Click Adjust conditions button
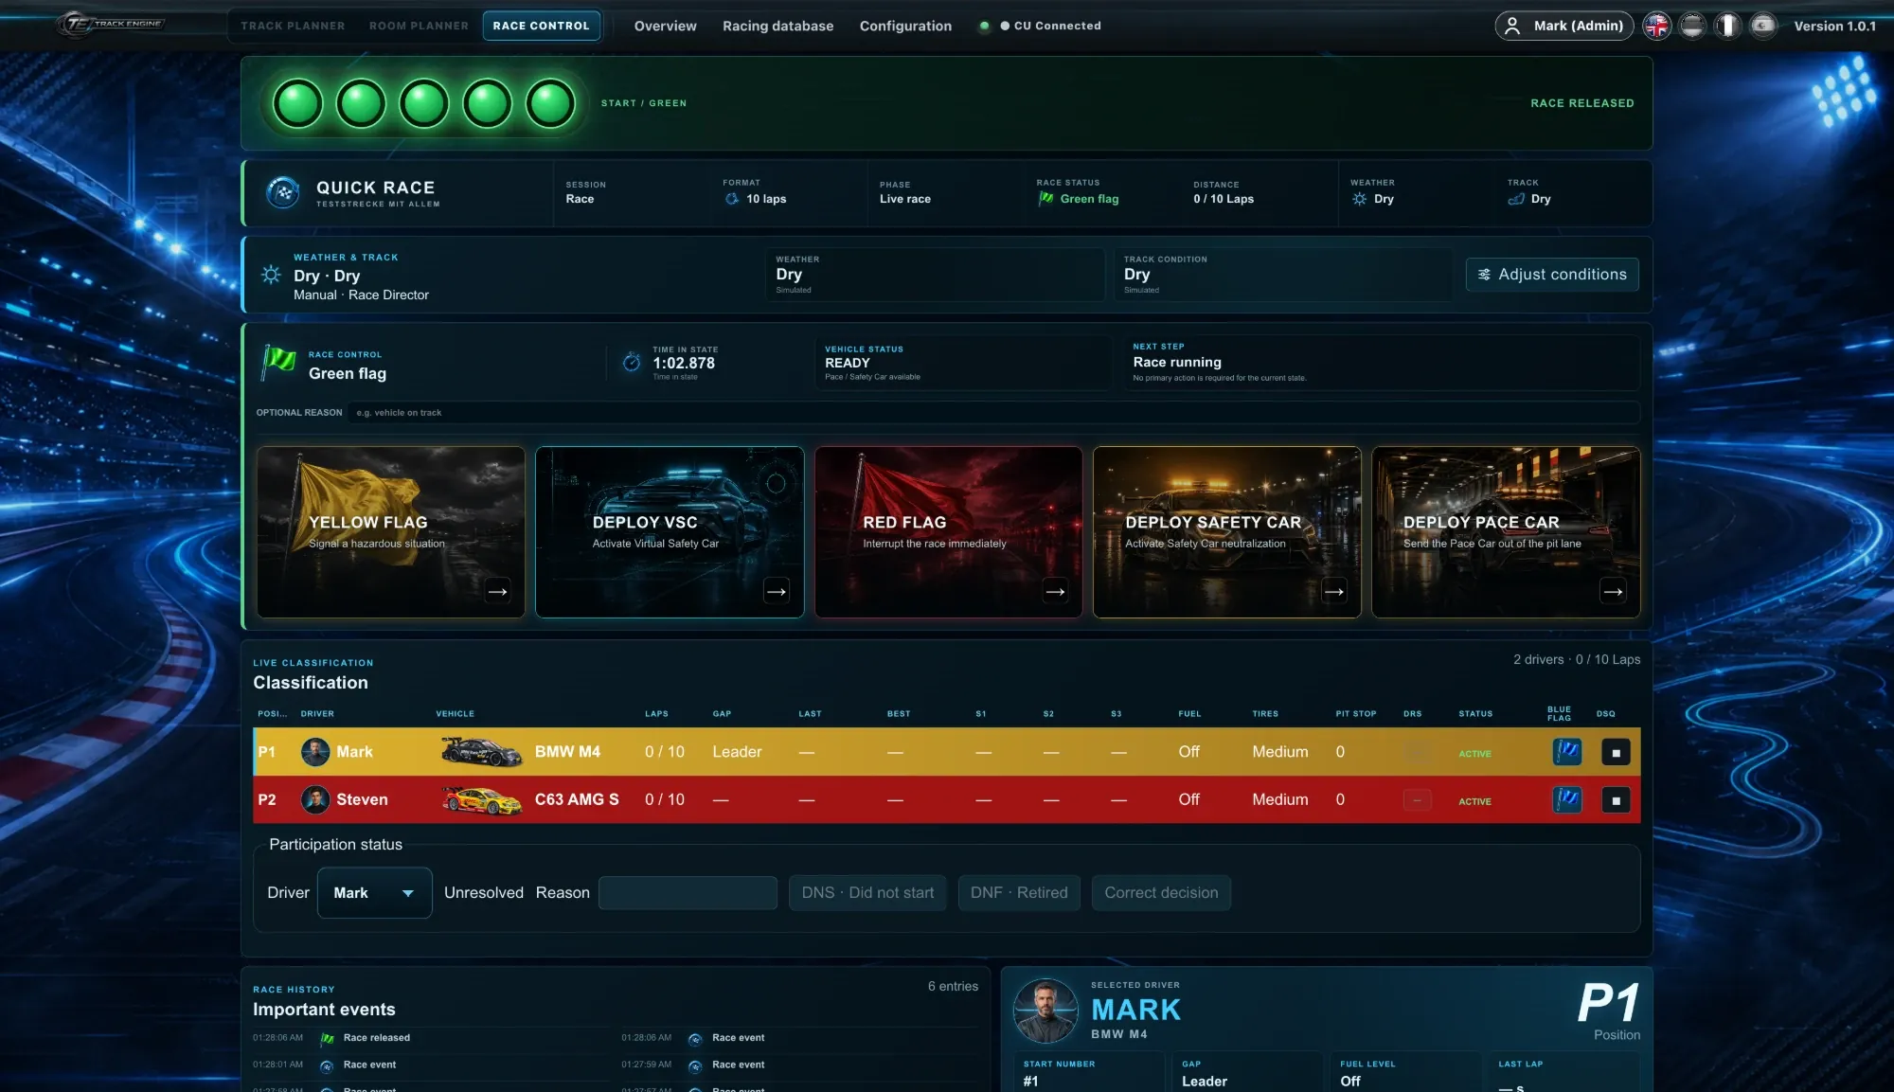The width and height of the screenshot is (1894, 1092). [x=1552, y=275]
